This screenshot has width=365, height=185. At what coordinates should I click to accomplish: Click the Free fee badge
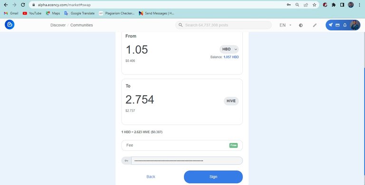(x=233, y=145)
